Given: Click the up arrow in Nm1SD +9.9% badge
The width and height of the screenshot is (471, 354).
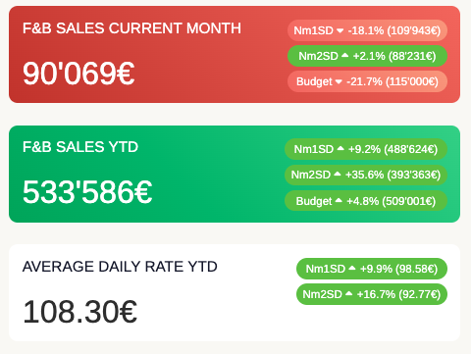Looking at the screenshot, I should 352,269.
